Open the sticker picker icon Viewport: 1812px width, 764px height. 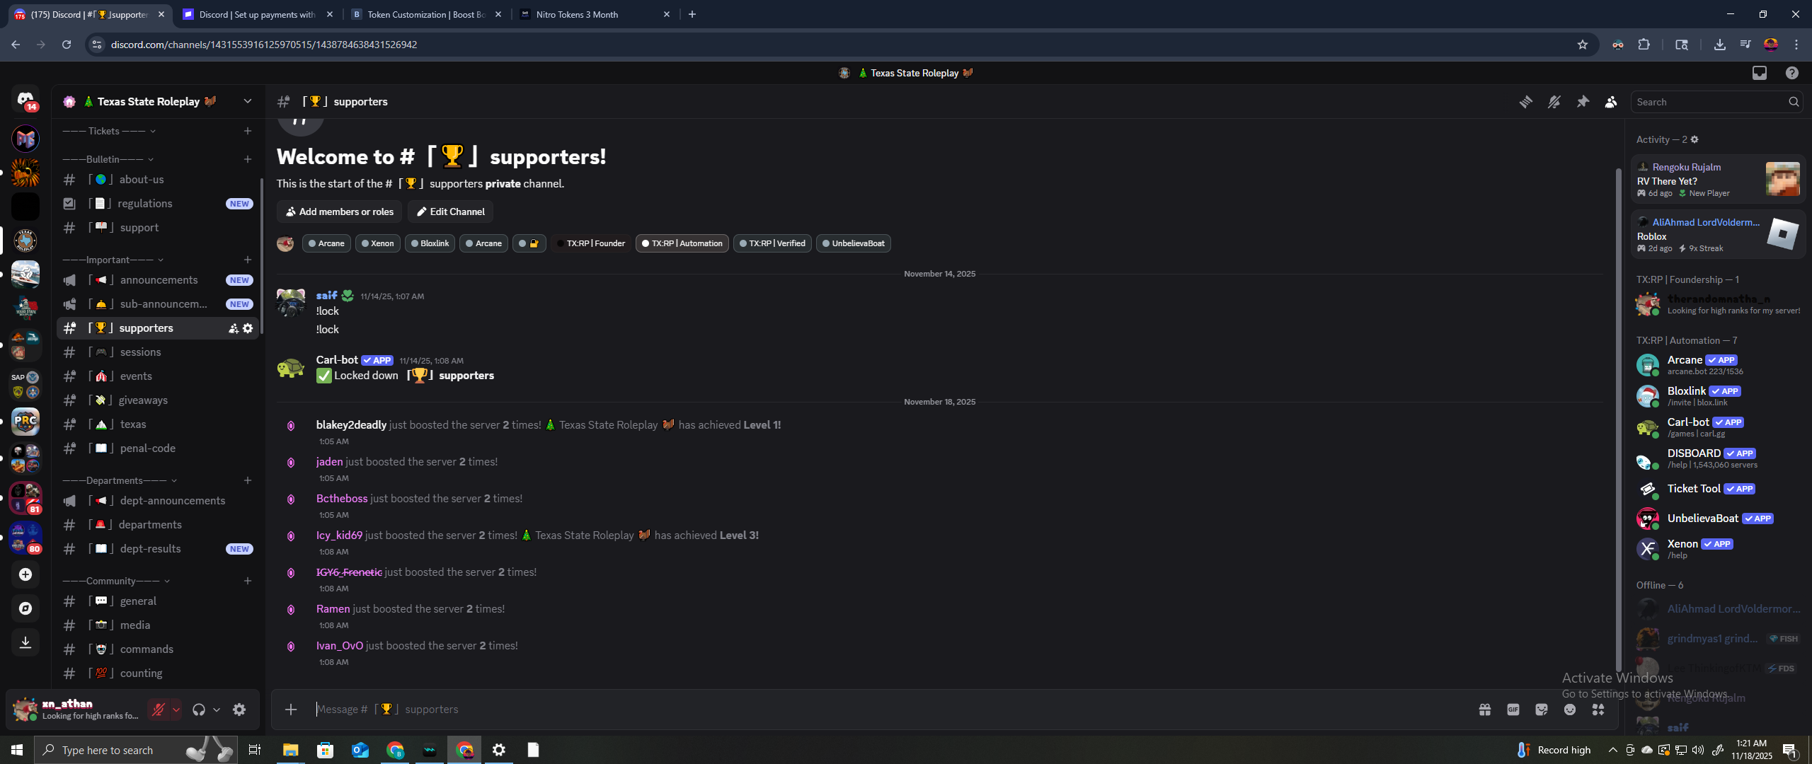pyautogui.click(x=1541, y=710)
